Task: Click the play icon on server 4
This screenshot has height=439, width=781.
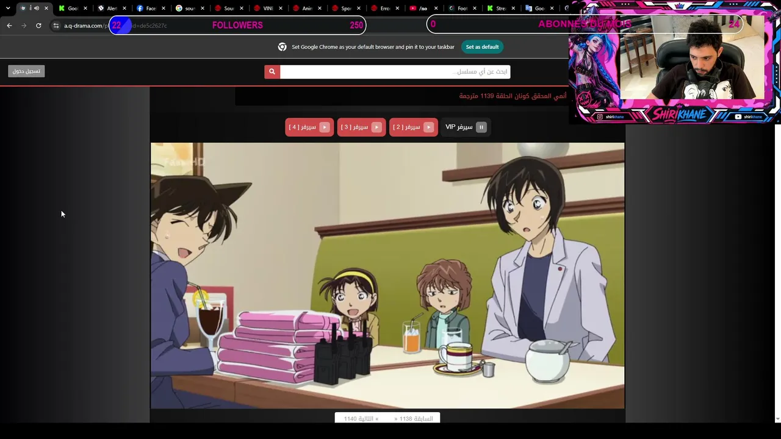Action: 325,127
